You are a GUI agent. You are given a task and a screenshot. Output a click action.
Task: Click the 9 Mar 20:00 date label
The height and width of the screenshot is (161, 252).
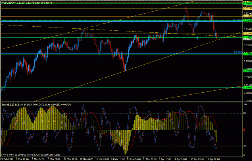click(x=54, y=159)
